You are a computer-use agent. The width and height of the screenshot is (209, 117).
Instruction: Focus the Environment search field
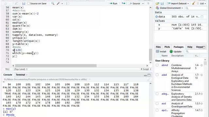[x=196, y=8]
